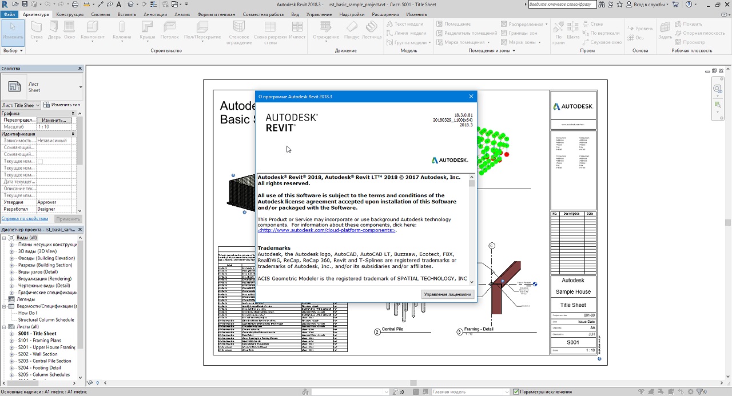Click the Управление лицензиями button
732x396 pixels.
[448, 294]
